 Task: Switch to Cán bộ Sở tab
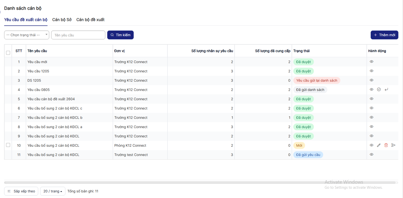pos(62,20)
